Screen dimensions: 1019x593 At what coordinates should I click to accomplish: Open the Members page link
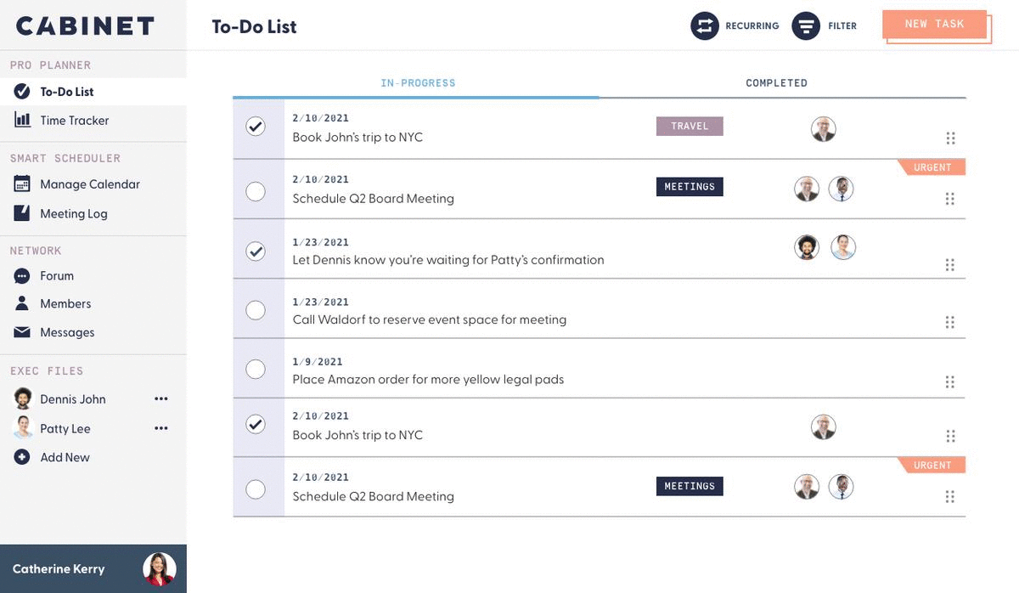tap(65, 303)
